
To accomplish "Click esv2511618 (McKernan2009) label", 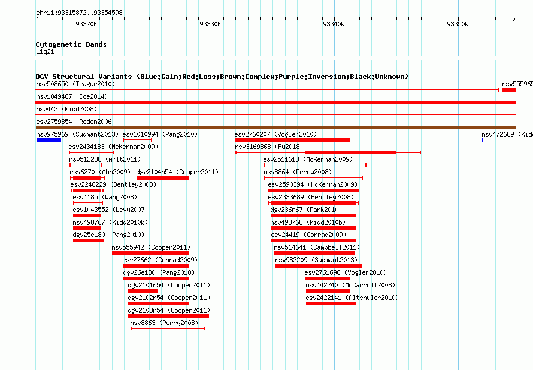I will [x=308, y=159].
